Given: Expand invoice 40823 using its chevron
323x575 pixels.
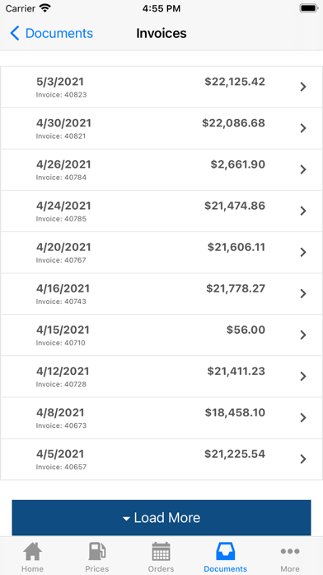Looking at the screenshot, I should [x=303, y=87].
